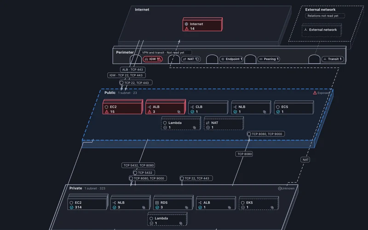Select the Peering 1 perimeter pill

click(269, 59)
